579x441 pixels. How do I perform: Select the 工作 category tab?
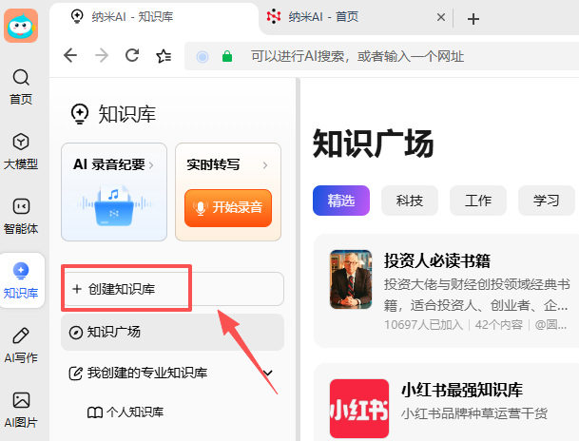477,201
